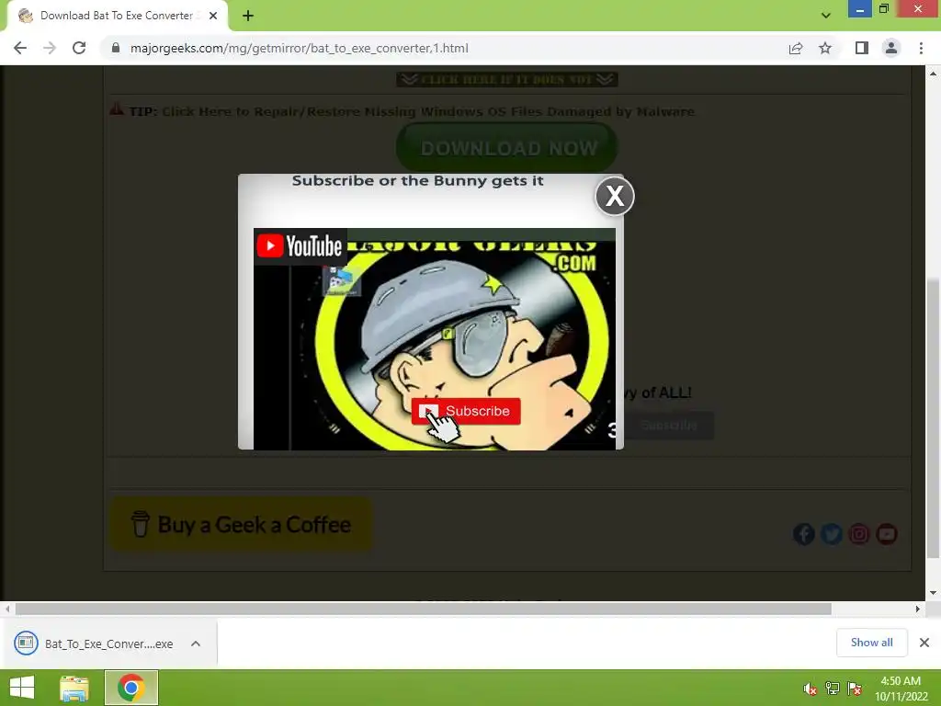The height and width of the screenshot is (706, 941).
Task: Click Chrome icon in taskbar
Action: tap(131, 688)
